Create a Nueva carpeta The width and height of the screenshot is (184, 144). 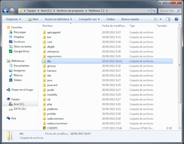[x=130, y=19]
